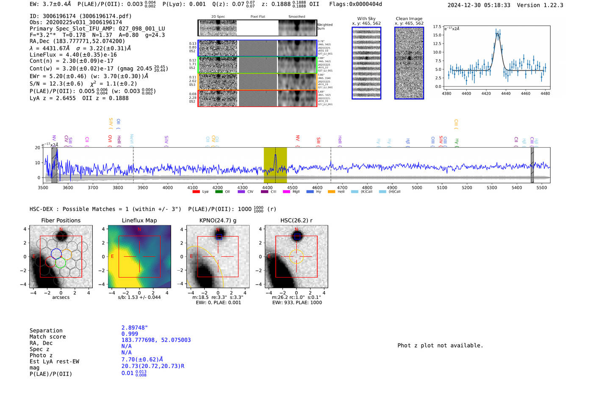Click the light blue (K)CaII legend swatch

point(355,192)
